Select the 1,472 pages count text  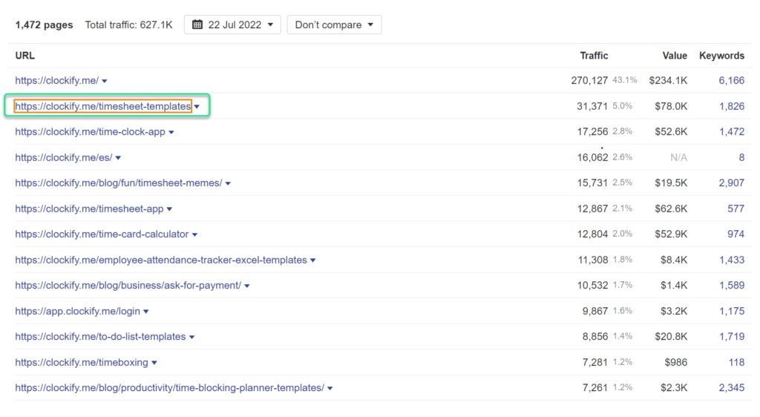44,24
